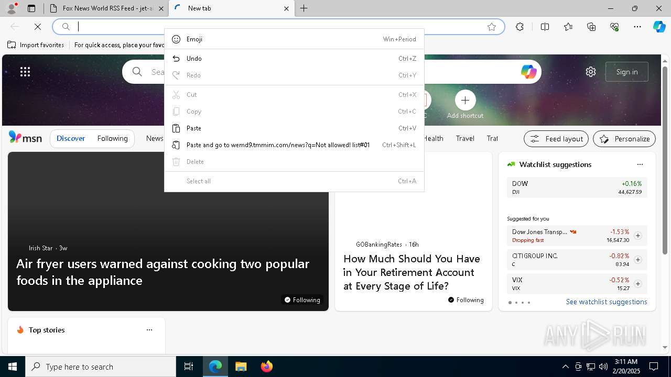671x377 pixels.
Task: Open the Travel category
Action: [465, 139]
